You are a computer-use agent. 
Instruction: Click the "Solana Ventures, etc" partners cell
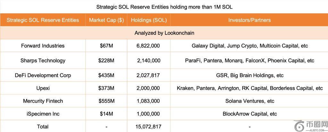click(250, 101)
